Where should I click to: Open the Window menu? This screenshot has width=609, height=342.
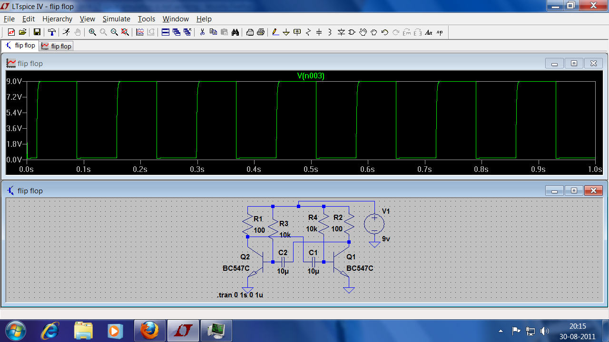(176, 19)
